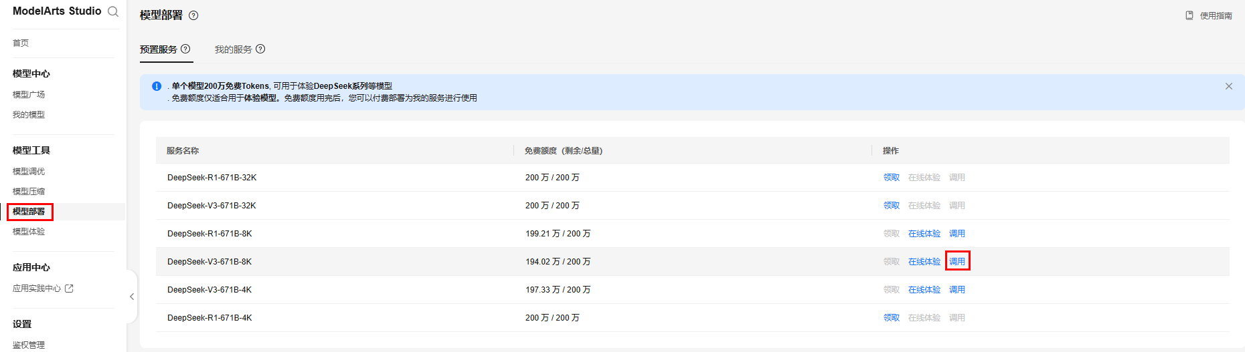Open the 使用指南 guide icon

(x=1189, y=15)
